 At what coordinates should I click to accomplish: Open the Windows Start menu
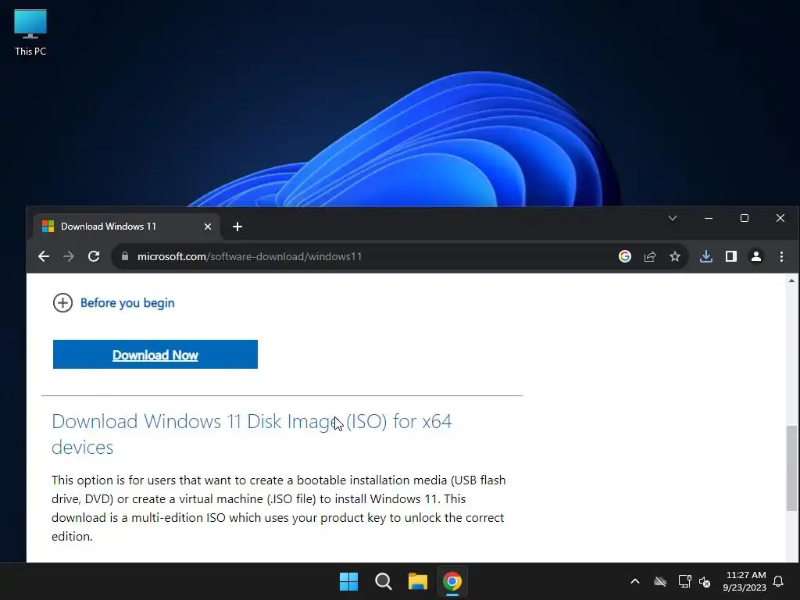click(x=349, y=581)
